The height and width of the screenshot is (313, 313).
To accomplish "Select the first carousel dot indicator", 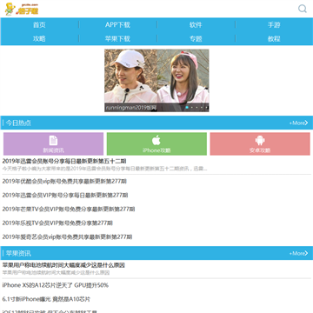I will [187, 108].
